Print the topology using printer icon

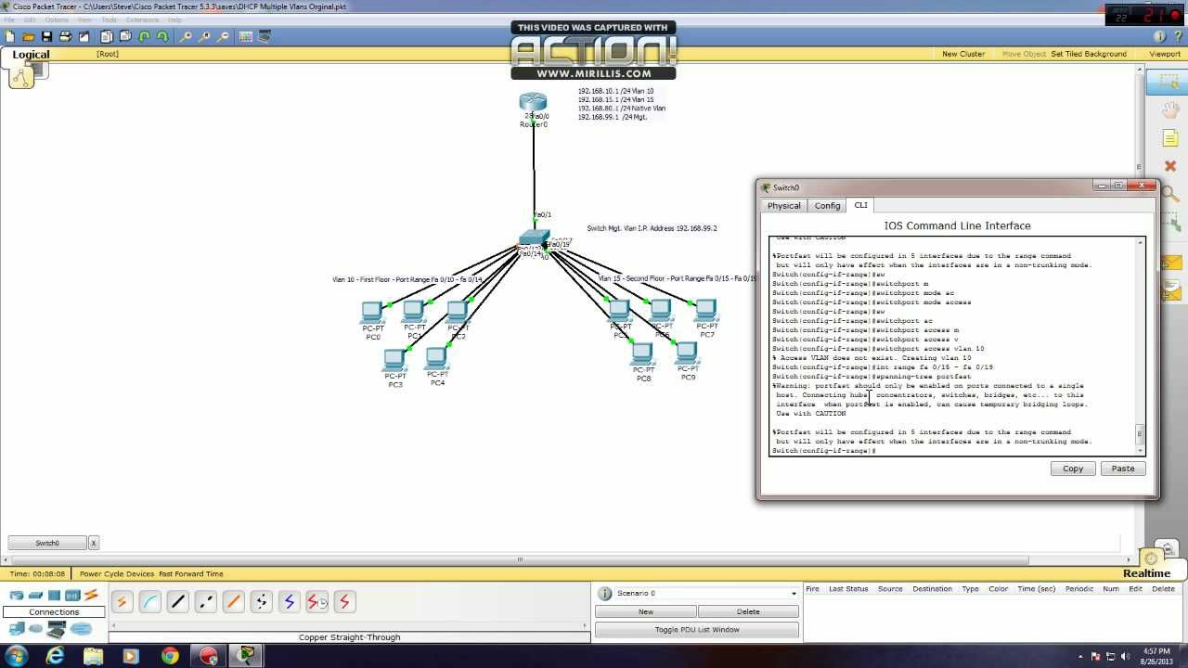point(65,36)
